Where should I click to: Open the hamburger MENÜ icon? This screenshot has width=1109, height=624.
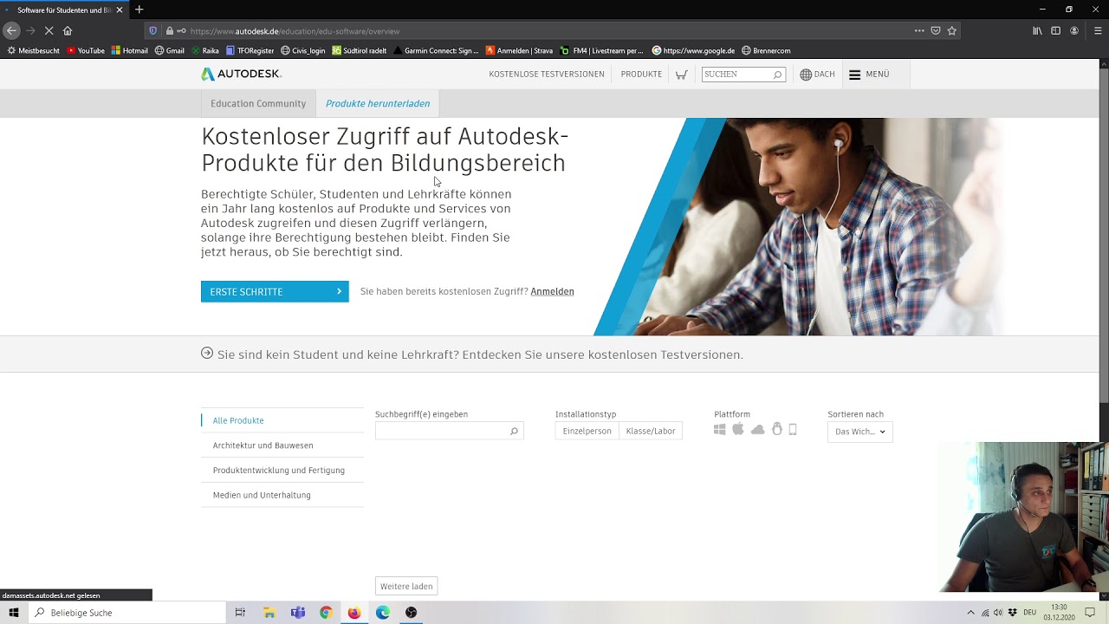pyautogui.click(x=854, y=75)
